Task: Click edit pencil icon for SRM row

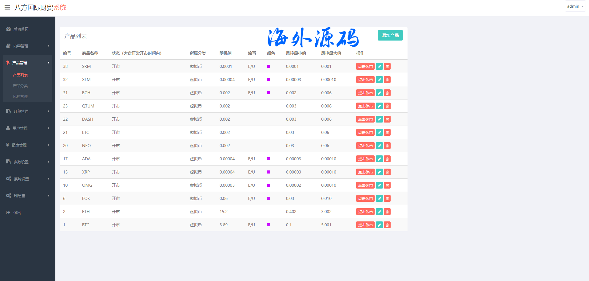Action: coord(379,66)
